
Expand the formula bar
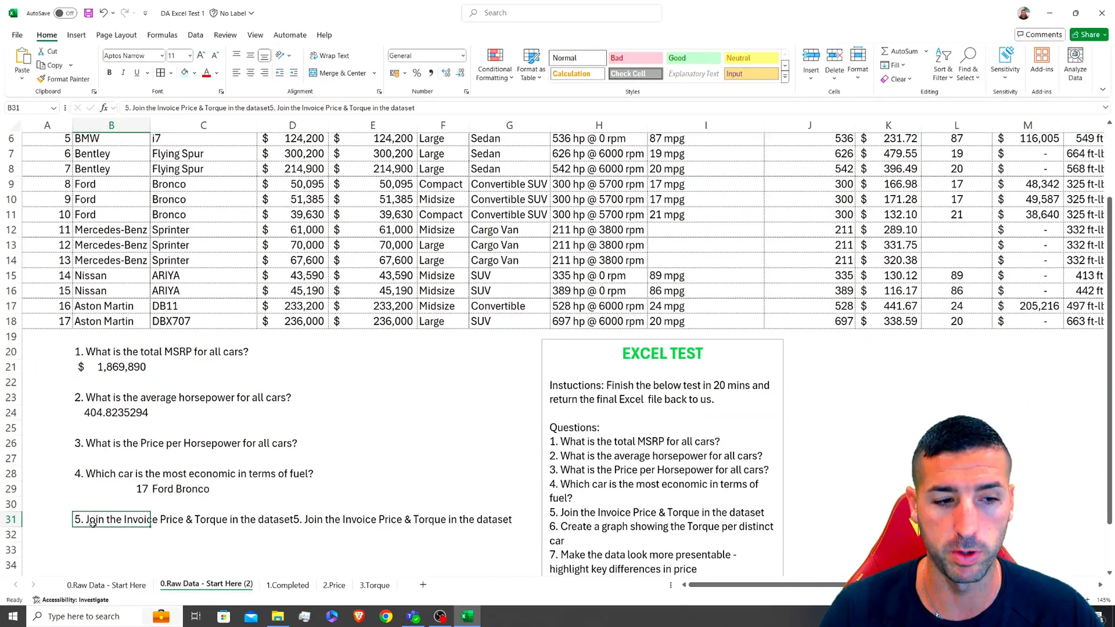point(1105,107)
